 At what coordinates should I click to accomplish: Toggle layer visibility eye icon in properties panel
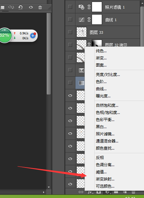click(x=31, y=7)
